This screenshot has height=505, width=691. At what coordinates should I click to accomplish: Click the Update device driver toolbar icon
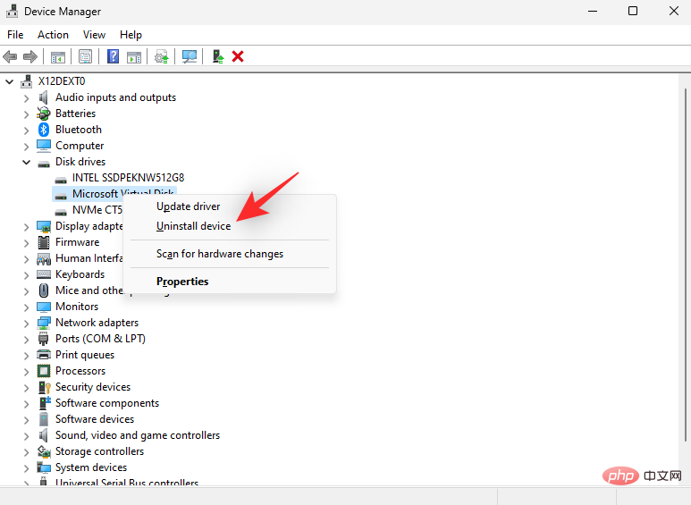point(161,57)
